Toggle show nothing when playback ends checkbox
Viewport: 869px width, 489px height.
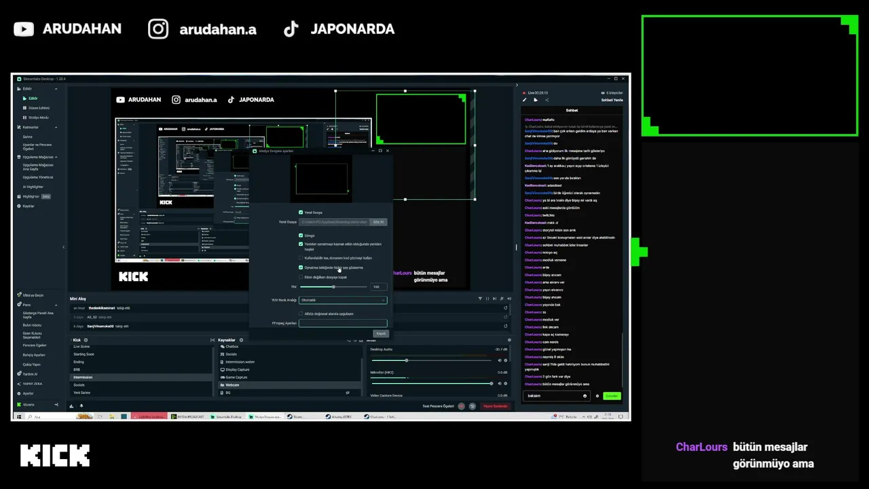(x=301, y=268)
